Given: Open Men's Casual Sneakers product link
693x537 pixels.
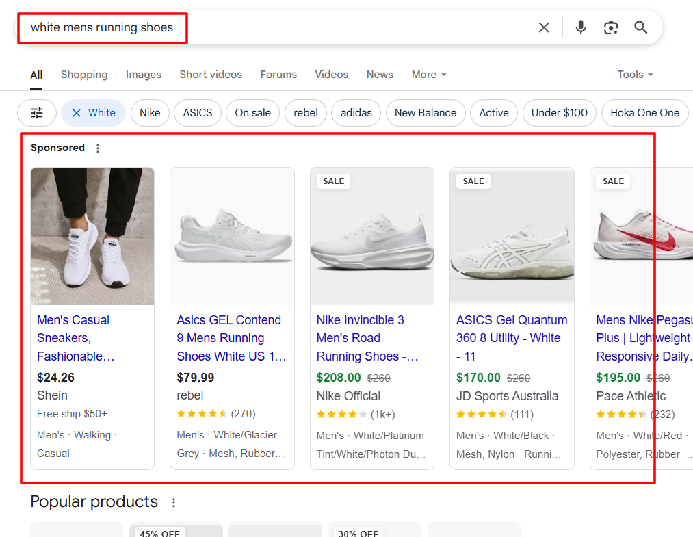Looking at the screenshot, I should click(75, 338).
